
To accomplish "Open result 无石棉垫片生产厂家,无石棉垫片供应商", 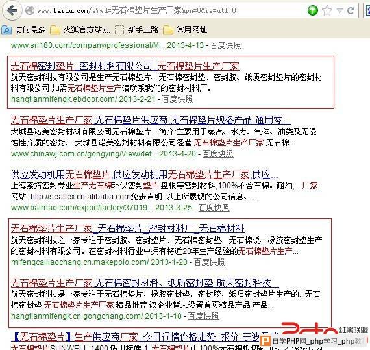I will point(151,120).
